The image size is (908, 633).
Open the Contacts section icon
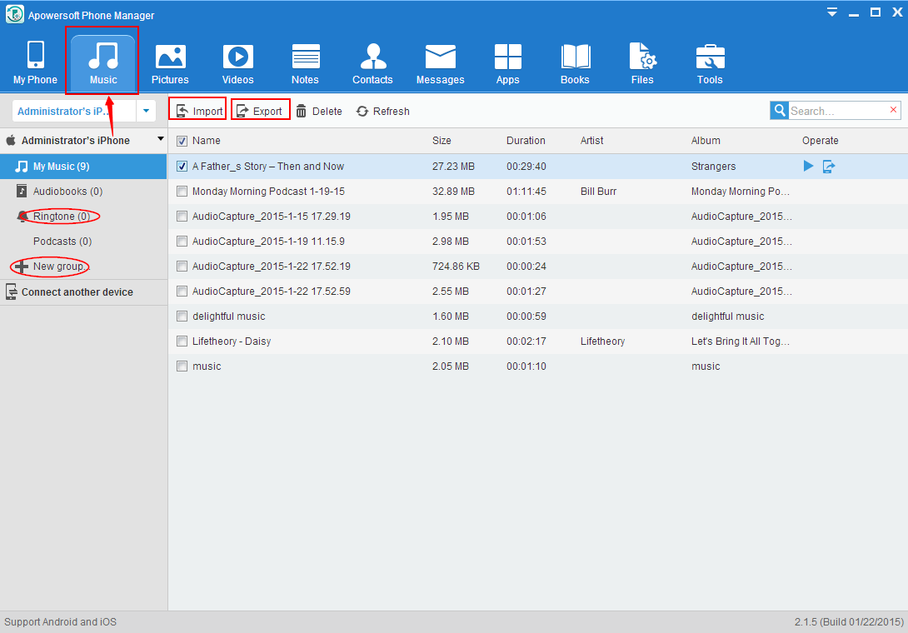[372, 57]
